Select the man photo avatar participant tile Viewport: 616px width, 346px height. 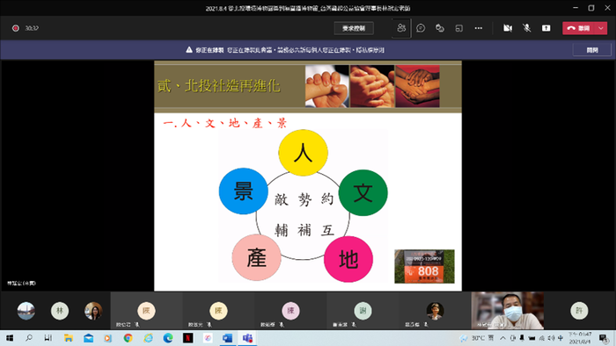point(435,310)
